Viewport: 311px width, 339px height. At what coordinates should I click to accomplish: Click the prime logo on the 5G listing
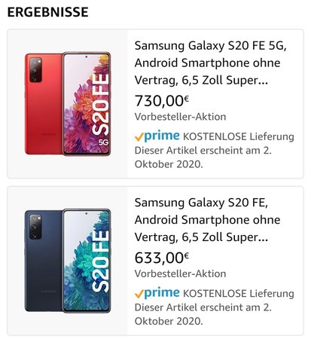click(162, 136)
